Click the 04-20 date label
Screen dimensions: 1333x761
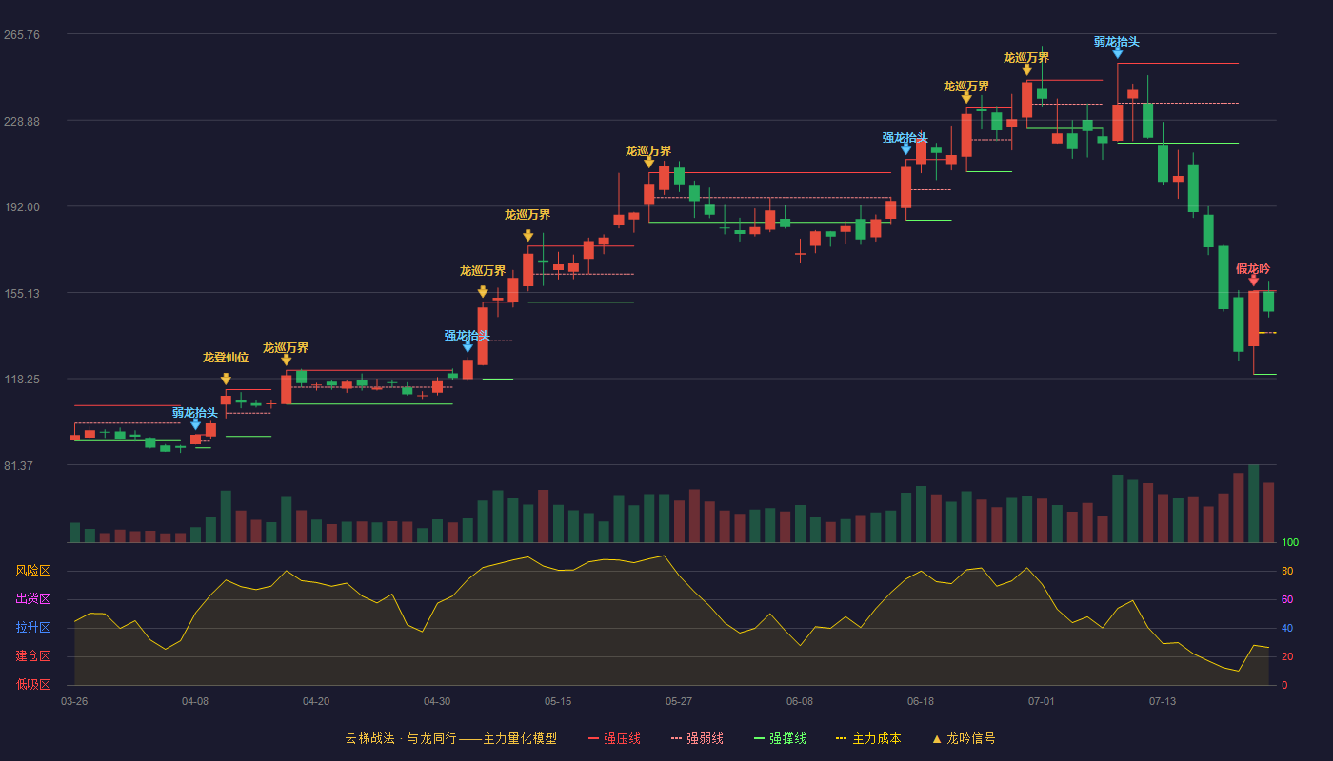click(316, 701)
